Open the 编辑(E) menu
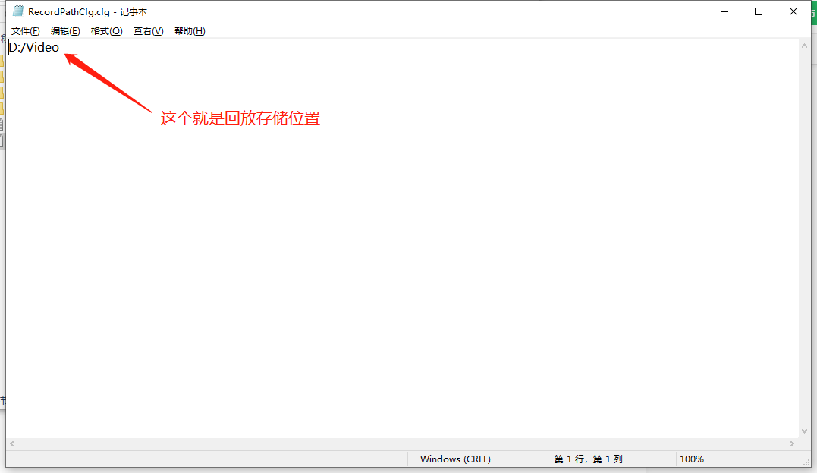817x473 pixels. tap(65, 31)
